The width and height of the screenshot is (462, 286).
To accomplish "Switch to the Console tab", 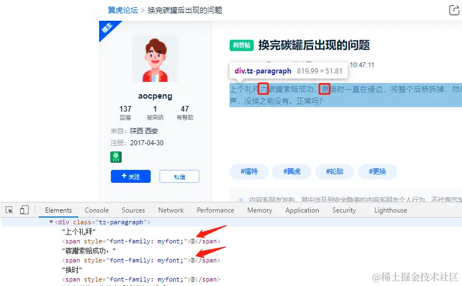I will tap(97, 210).
